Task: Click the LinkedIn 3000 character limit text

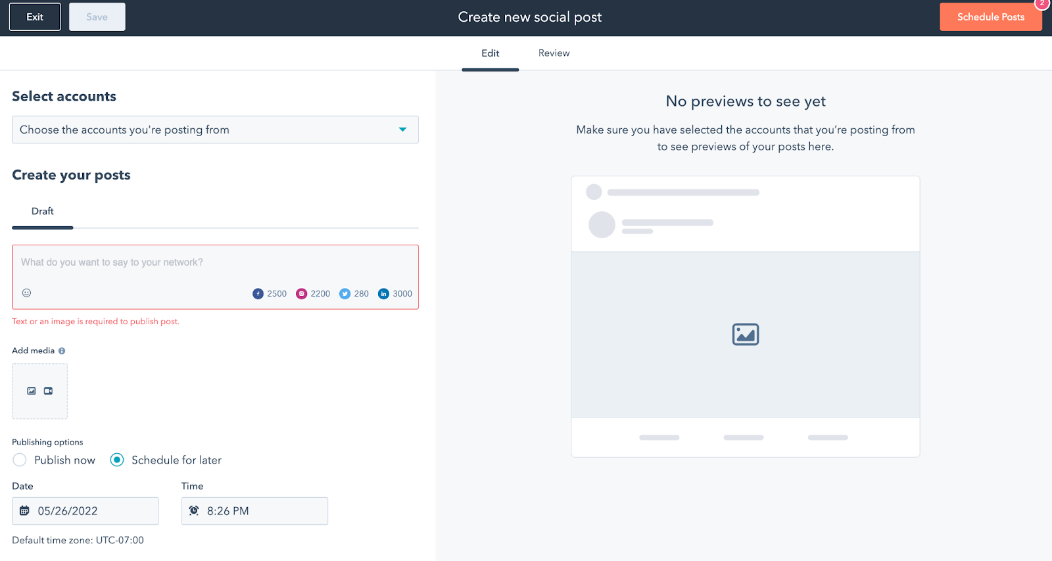Action: click(x=402, y=294)
